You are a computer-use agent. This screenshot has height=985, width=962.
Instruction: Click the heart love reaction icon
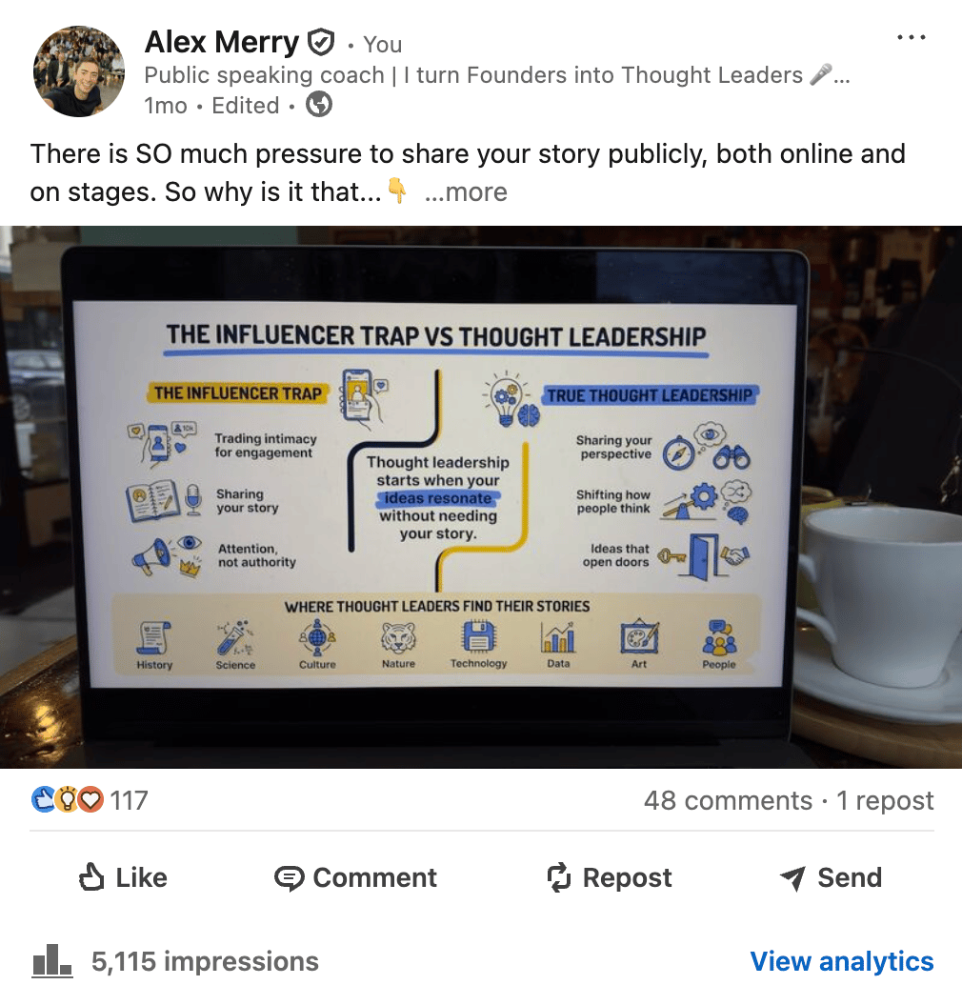pos(91,799)
